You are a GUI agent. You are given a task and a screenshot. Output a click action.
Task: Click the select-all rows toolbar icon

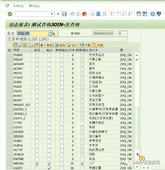(25, 45)
